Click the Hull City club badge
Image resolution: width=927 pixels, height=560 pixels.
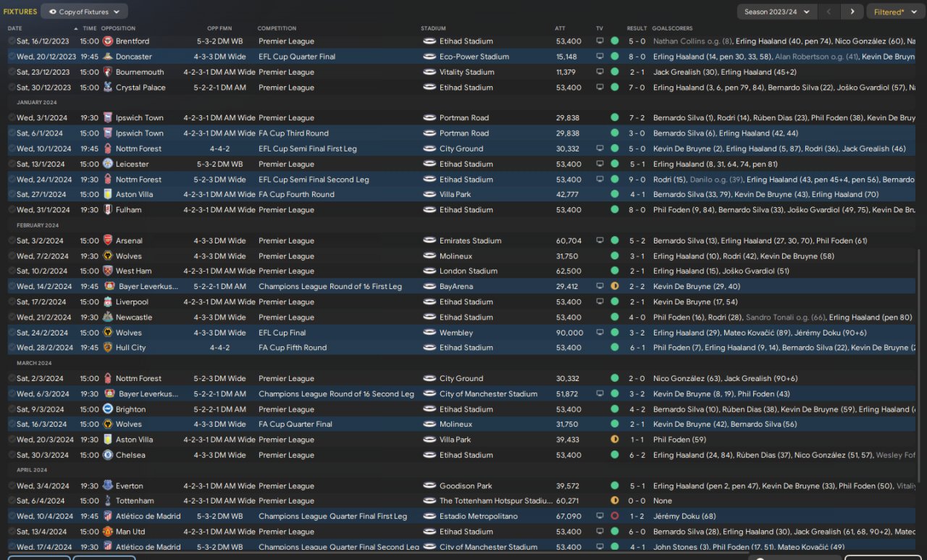108,348
